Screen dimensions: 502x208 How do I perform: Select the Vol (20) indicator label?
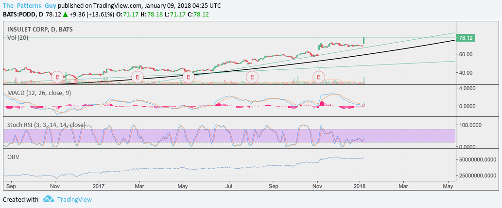click(17, 38)
